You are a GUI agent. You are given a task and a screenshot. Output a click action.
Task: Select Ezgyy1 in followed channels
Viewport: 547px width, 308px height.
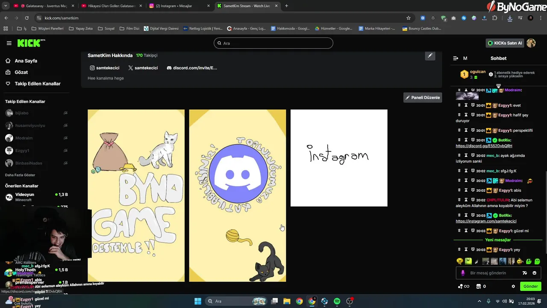(36, 151)
